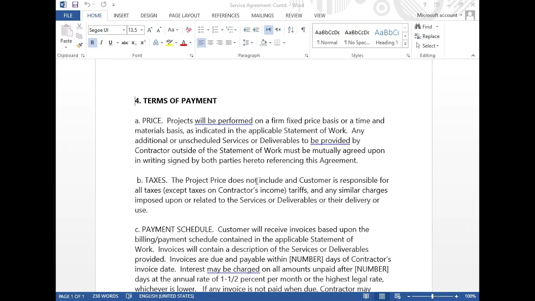Screen dimensions: 535x301
Task: Open Select dropdown in Editing group
Action: (427, 46)
